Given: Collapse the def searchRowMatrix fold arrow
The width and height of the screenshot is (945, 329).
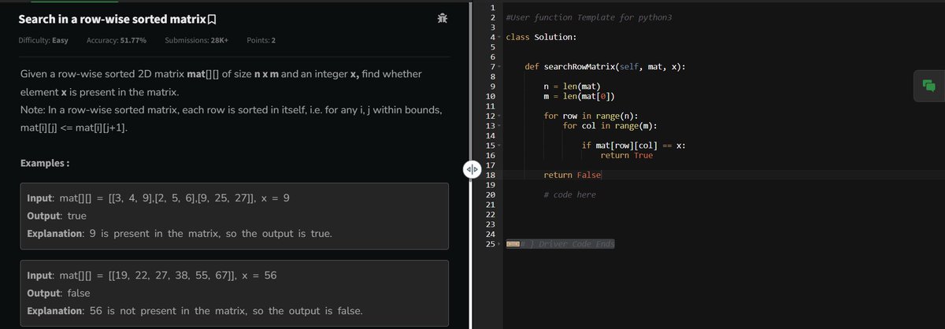Looking at the screenshot, I should tap(499, 67).
